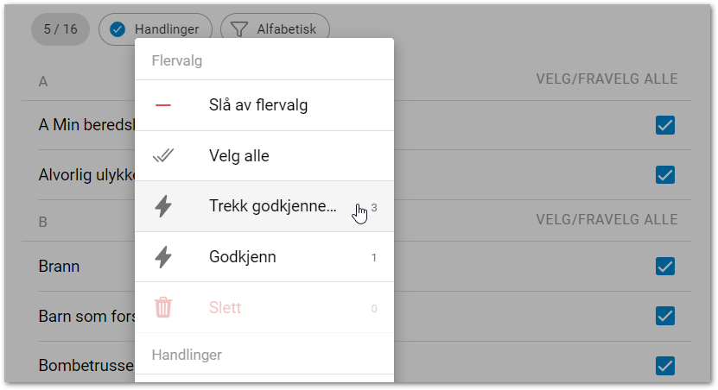Toggle the Bombetrussel row checkbox

tap(664, 365)
